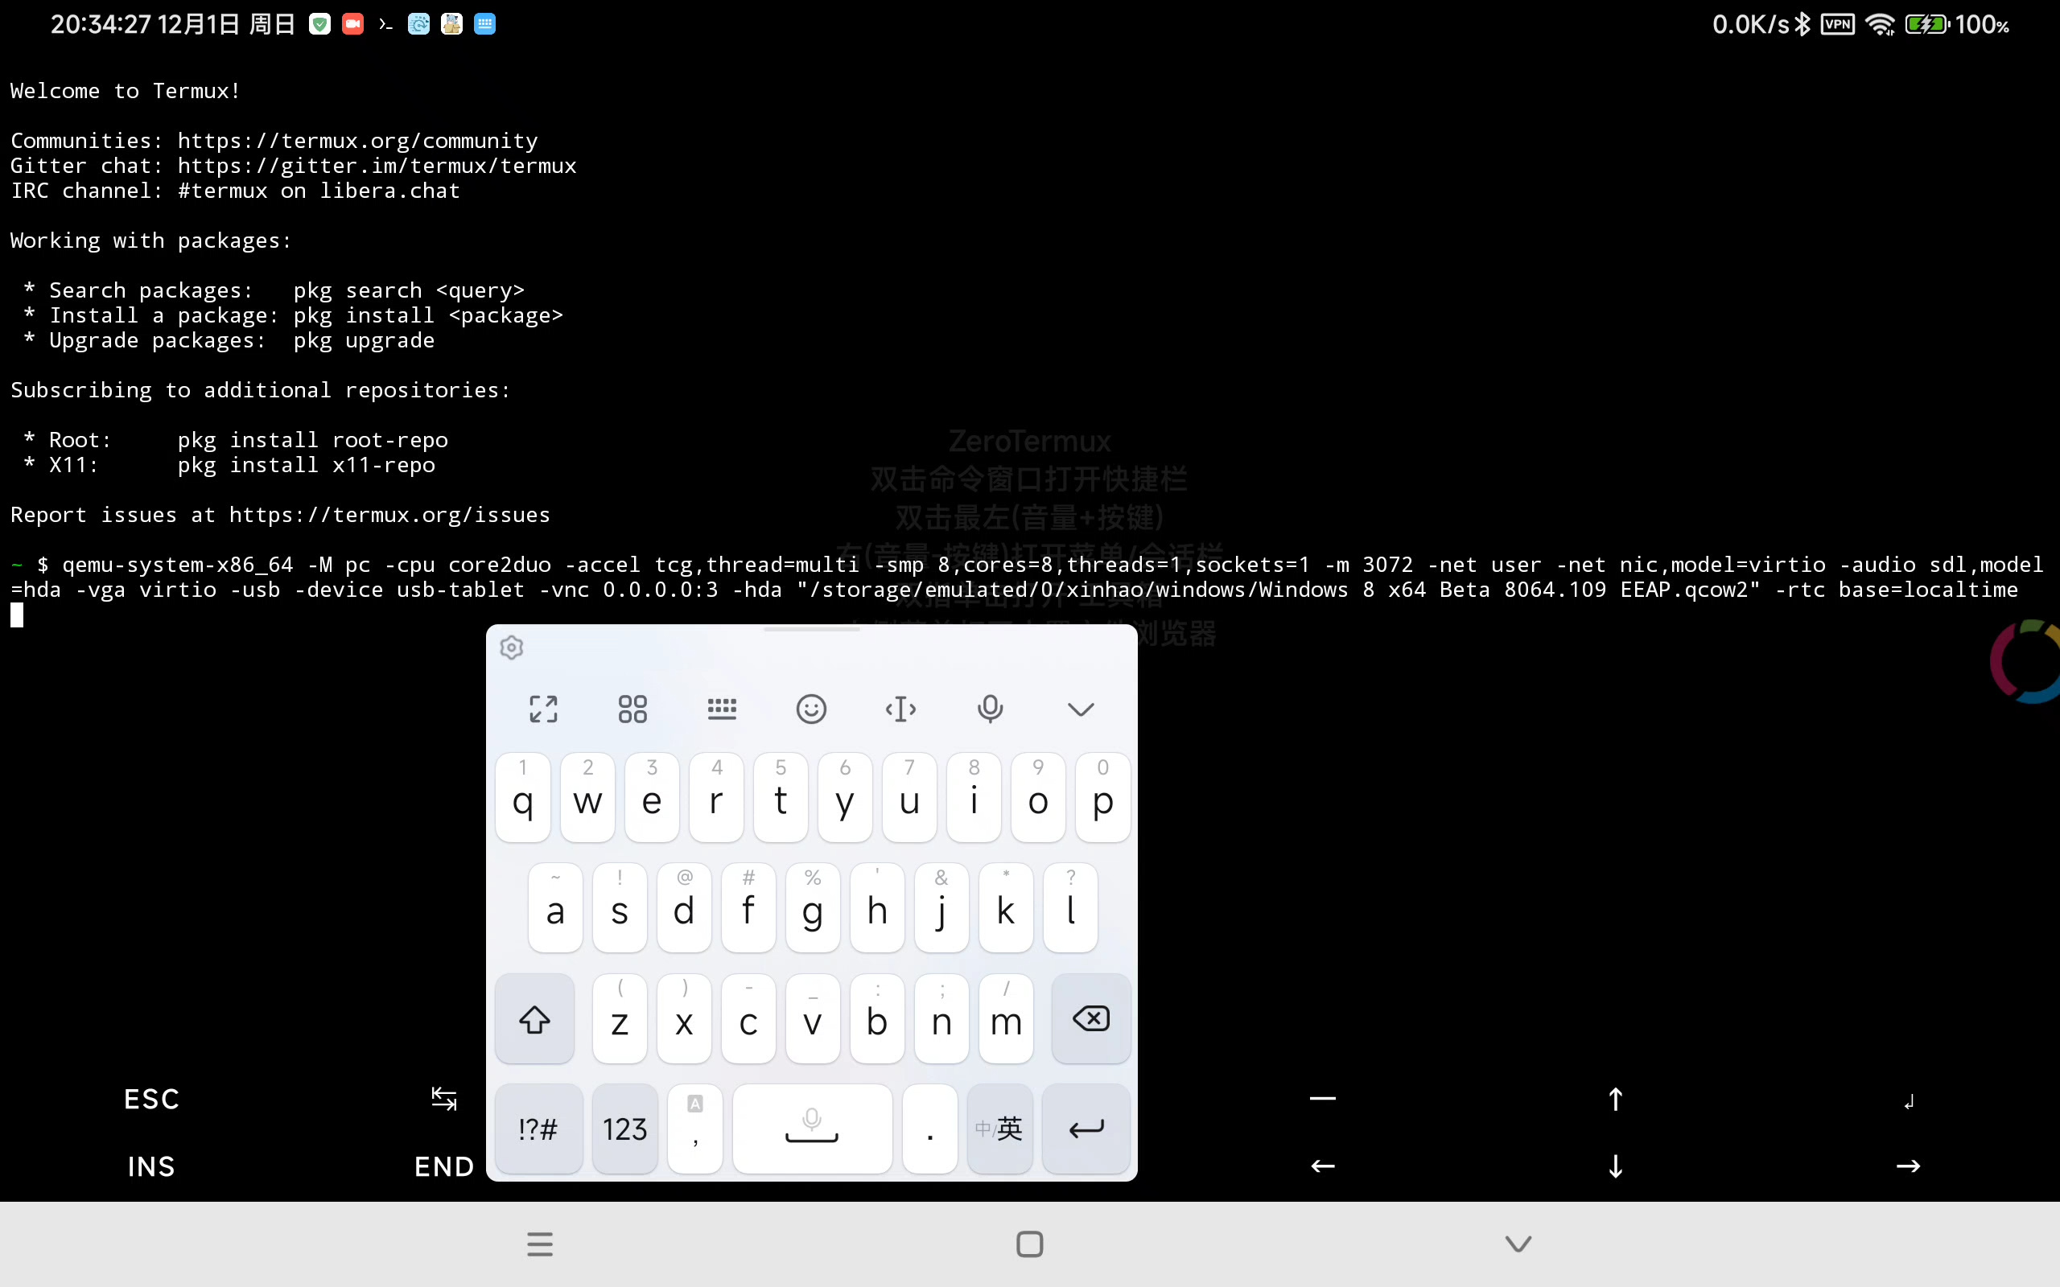This screenshot has width=2060, height=1287.
Task: Tap the Shift key
Action: [534, 1019]
